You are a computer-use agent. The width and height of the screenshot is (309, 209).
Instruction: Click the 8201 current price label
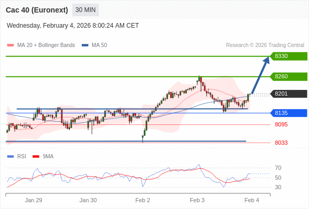pos(289,94)
